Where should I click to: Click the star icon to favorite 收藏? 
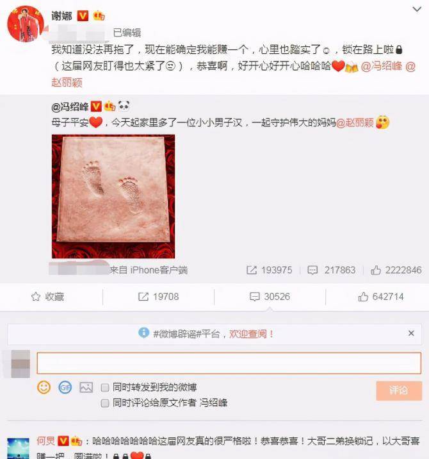(36, 297)
